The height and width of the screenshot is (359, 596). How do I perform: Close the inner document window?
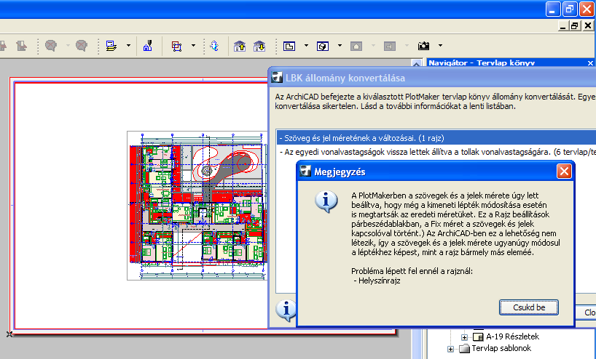tap(588, 25)
